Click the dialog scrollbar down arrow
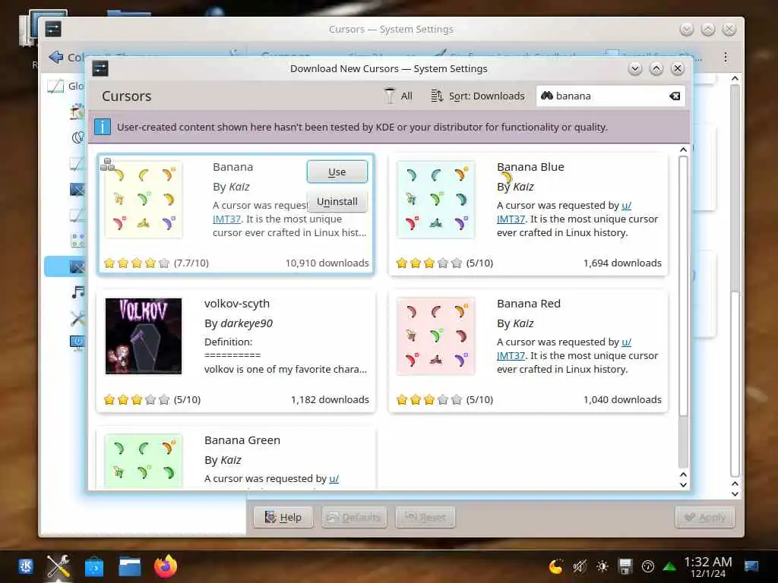Screen dimensions: 778x583 pos(683,485)
